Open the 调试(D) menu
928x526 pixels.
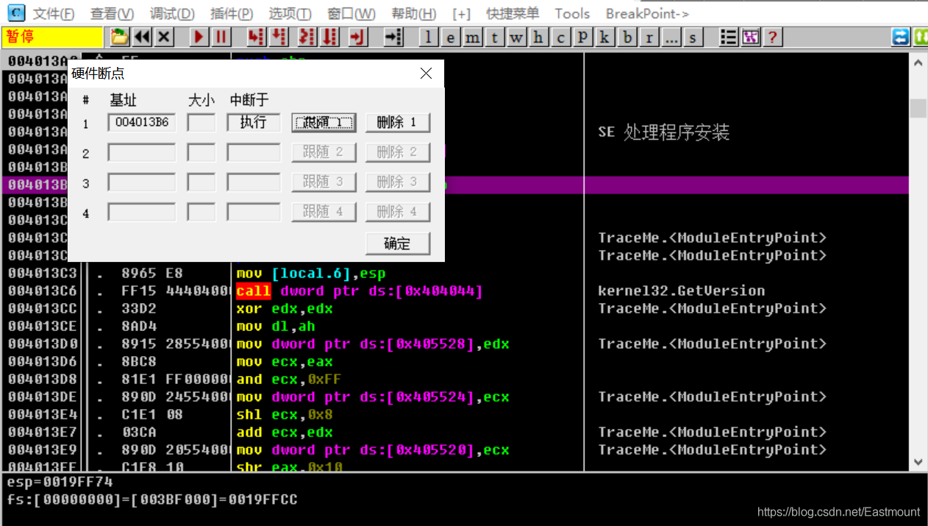coord(172,13)
